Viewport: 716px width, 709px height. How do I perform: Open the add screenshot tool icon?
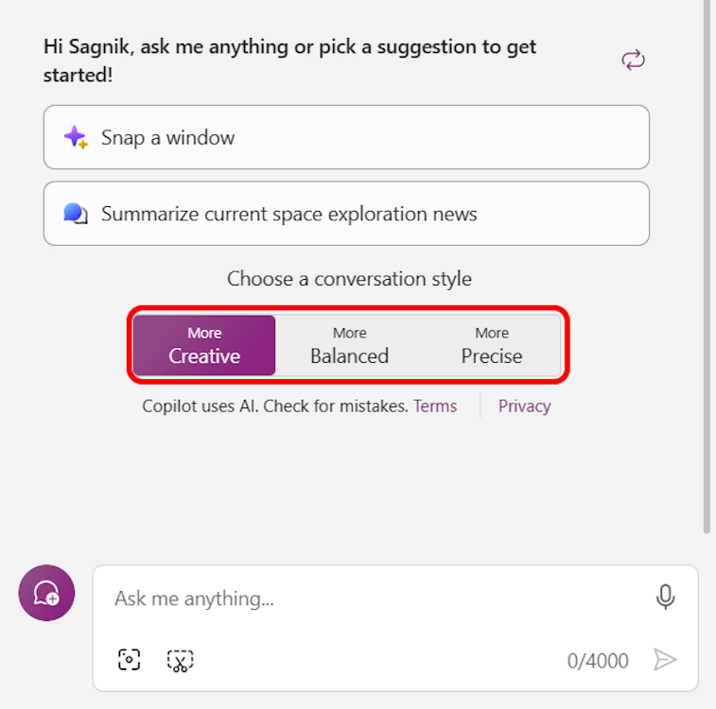(130, 660)
